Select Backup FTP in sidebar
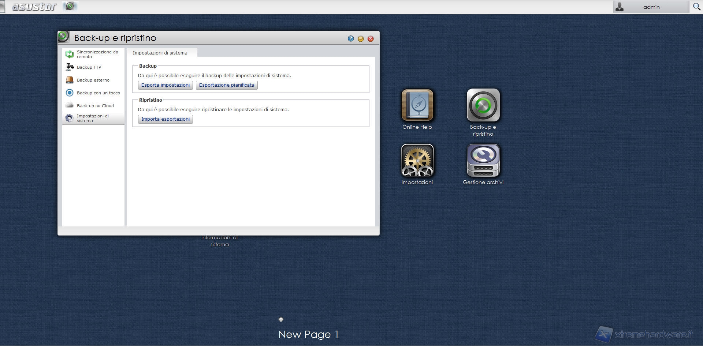This screenshot has height=346, width=703. click(x=89, y=67)
